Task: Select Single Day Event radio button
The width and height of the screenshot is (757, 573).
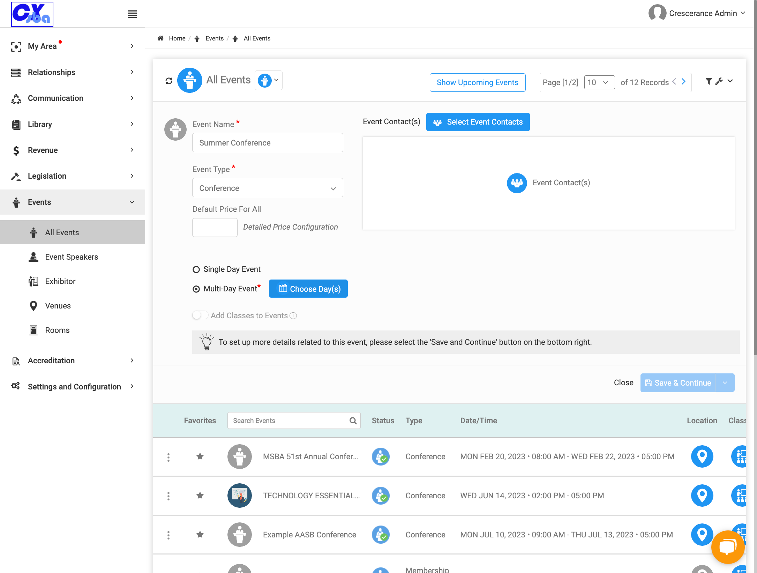Action: coord(196,270)
